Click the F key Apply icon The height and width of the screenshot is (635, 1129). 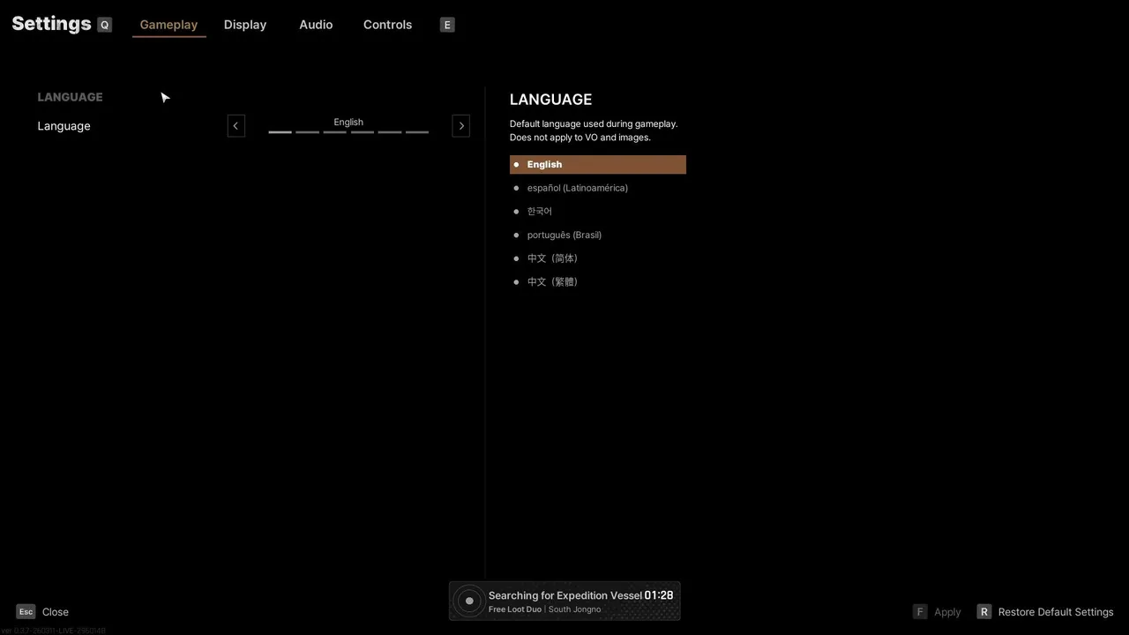point(920,611)
